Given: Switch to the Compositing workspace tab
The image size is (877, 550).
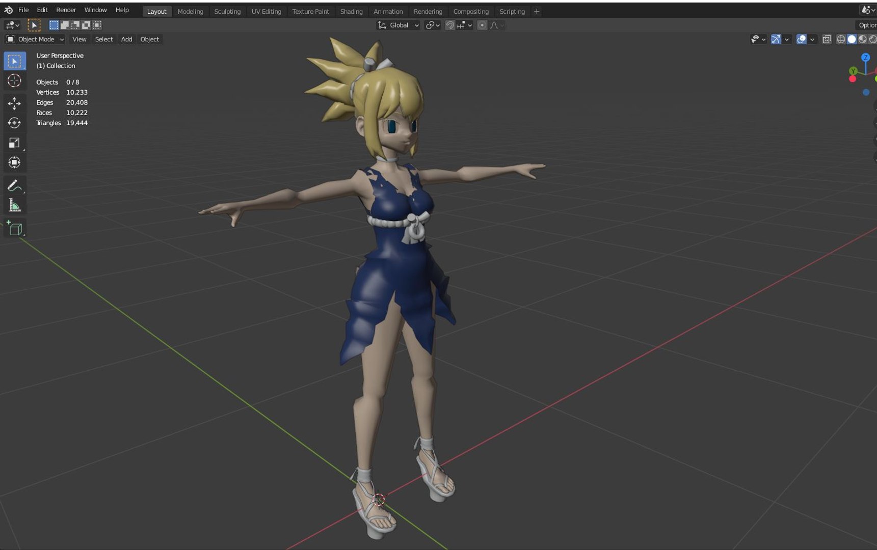Looking at the screenshot, I should point(471,12).
